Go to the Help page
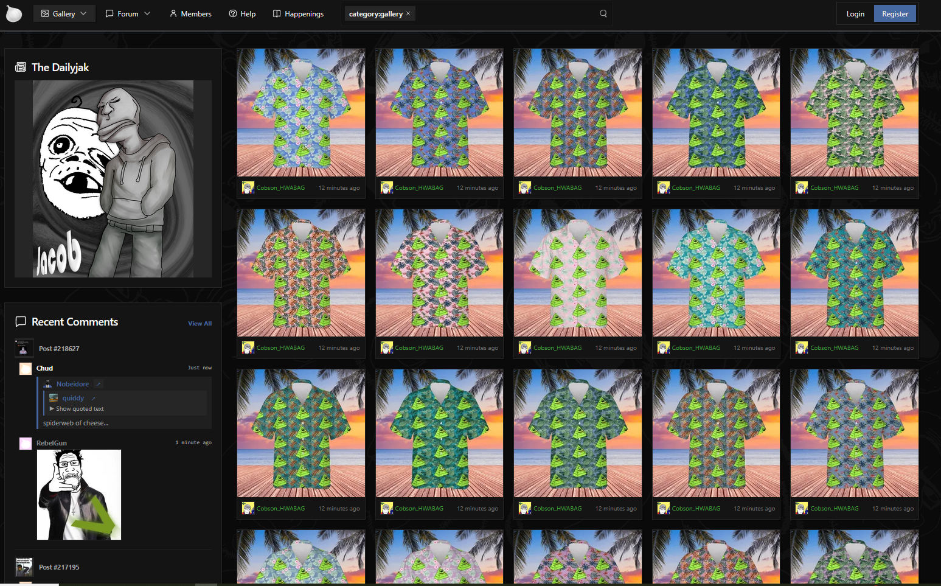The image size is (941, 586). [242, 13]
